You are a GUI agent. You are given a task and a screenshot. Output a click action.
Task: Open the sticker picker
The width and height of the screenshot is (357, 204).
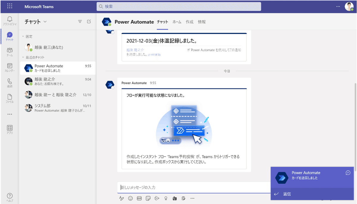point(148,198)
